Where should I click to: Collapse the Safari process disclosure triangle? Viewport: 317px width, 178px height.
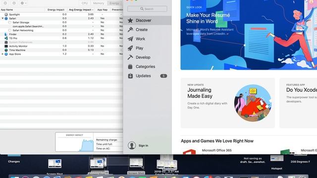click(x=2, y=18)
